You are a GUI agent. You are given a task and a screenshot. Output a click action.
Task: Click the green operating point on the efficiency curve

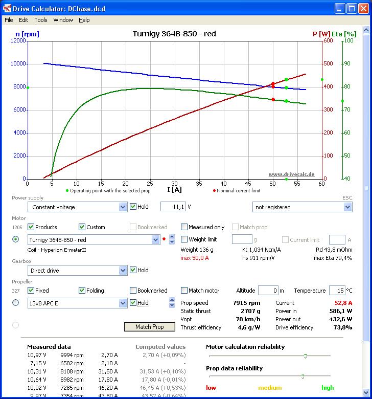pyautogui.click(x=287, y=101)
